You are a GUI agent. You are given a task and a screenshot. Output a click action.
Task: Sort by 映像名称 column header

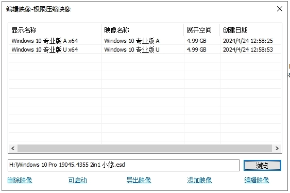[x=143, y=30]
